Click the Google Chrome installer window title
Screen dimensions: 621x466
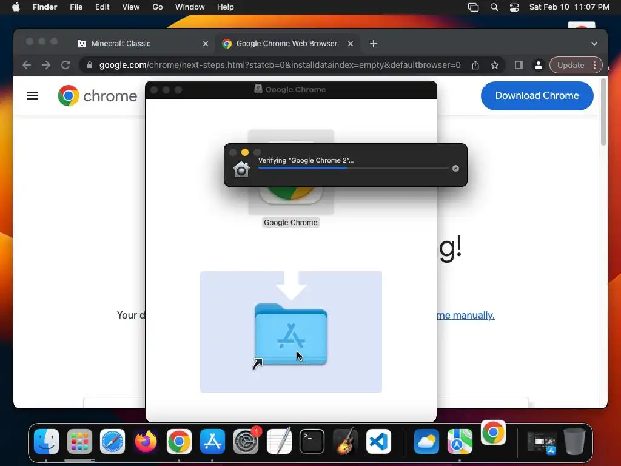tap(295, 90)
